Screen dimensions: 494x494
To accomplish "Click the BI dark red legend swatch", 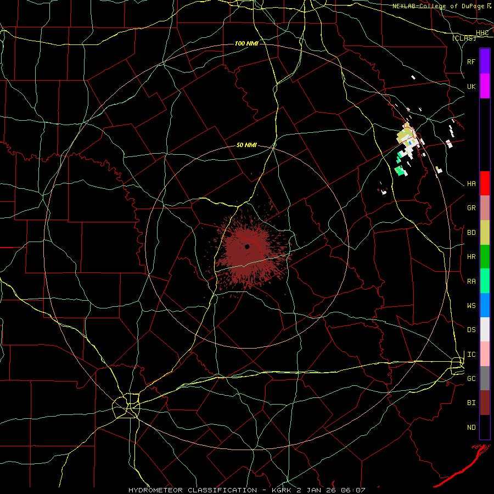I will 485,403.
